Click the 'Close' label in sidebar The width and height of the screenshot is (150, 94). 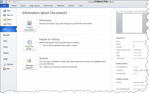click(9, 24)
